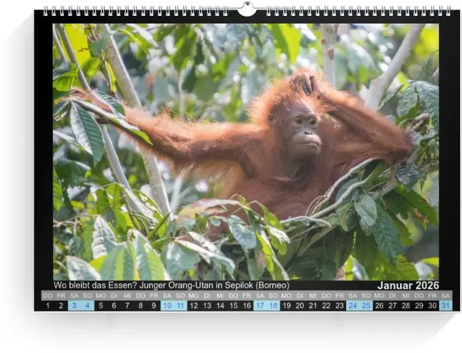Screen dimensions: 462x353
Task: Select Sunday 4 highlighted date
Action: [x=87, y=305]
